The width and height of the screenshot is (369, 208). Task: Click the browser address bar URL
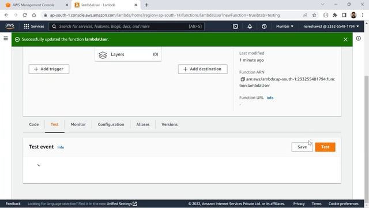pos(165,15)
